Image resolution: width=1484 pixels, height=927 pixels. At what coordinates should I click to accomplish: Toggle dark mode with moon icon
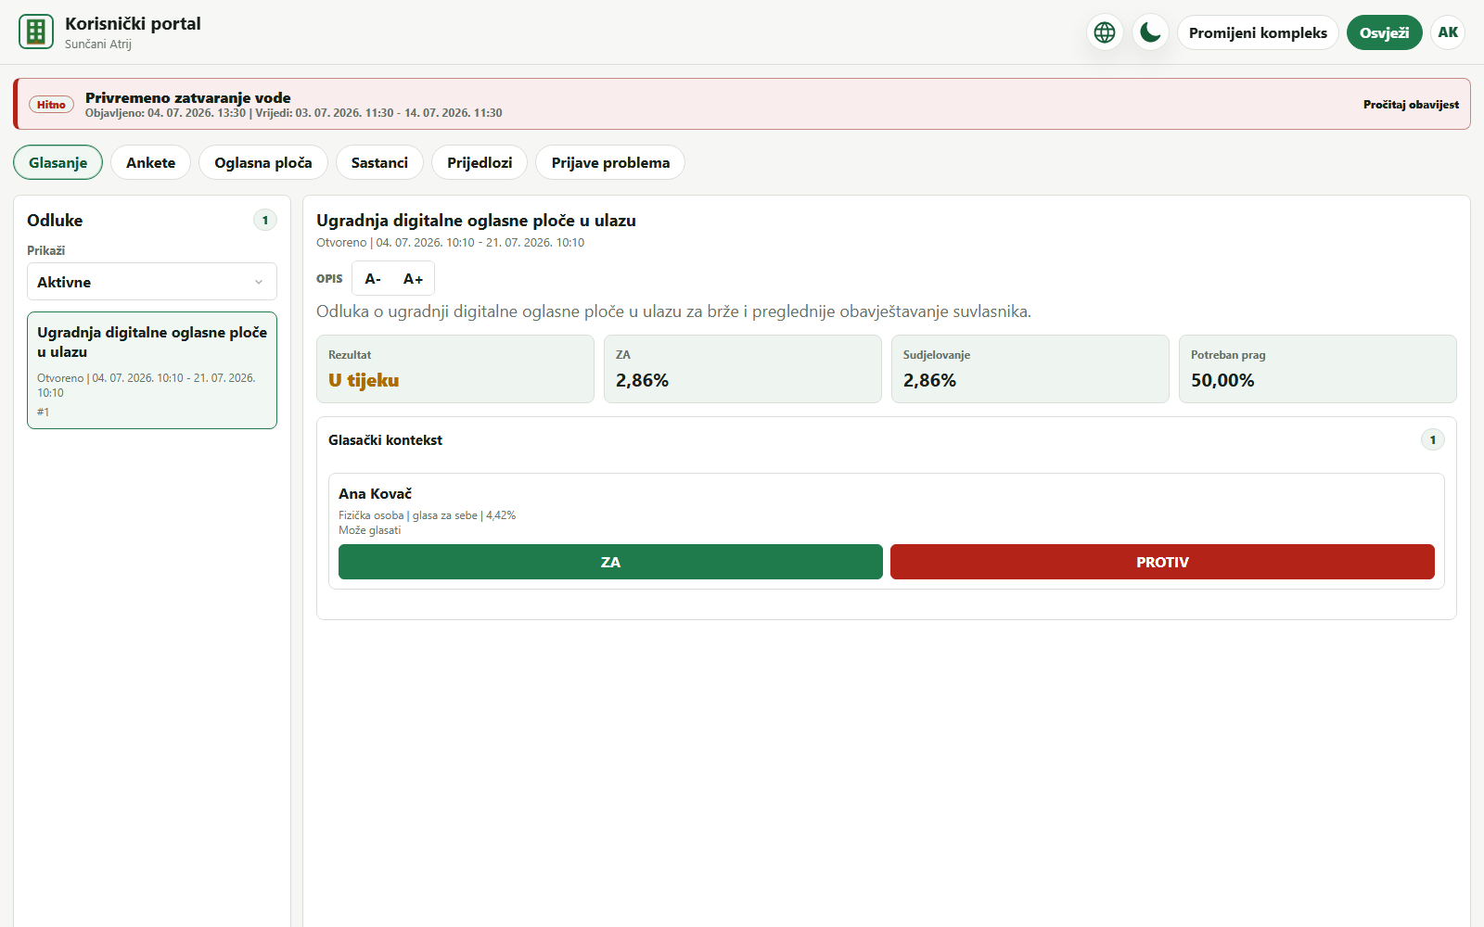pos(1150,32)
